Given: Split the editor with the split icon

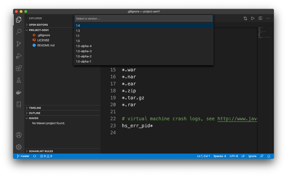Looking at the screenshot, I should tap(260, 18).
